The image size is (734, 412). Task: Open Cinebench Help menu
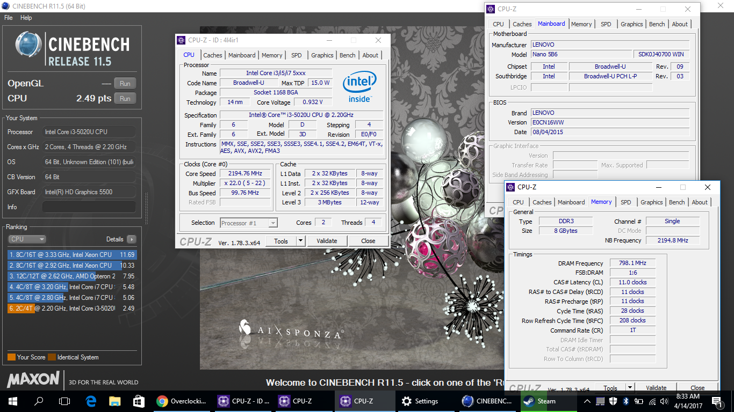point(26,18)
